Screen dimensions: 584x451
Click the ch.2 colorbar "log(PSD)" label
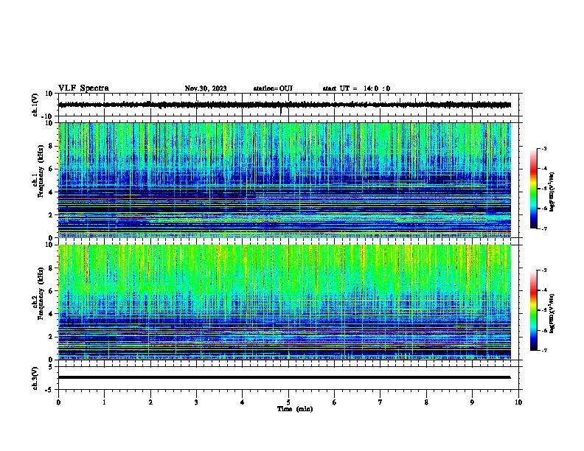coord(552,313)
